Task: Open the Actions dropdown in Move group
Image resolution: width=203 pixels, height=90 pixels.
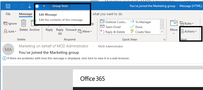Action: [189, 31]
